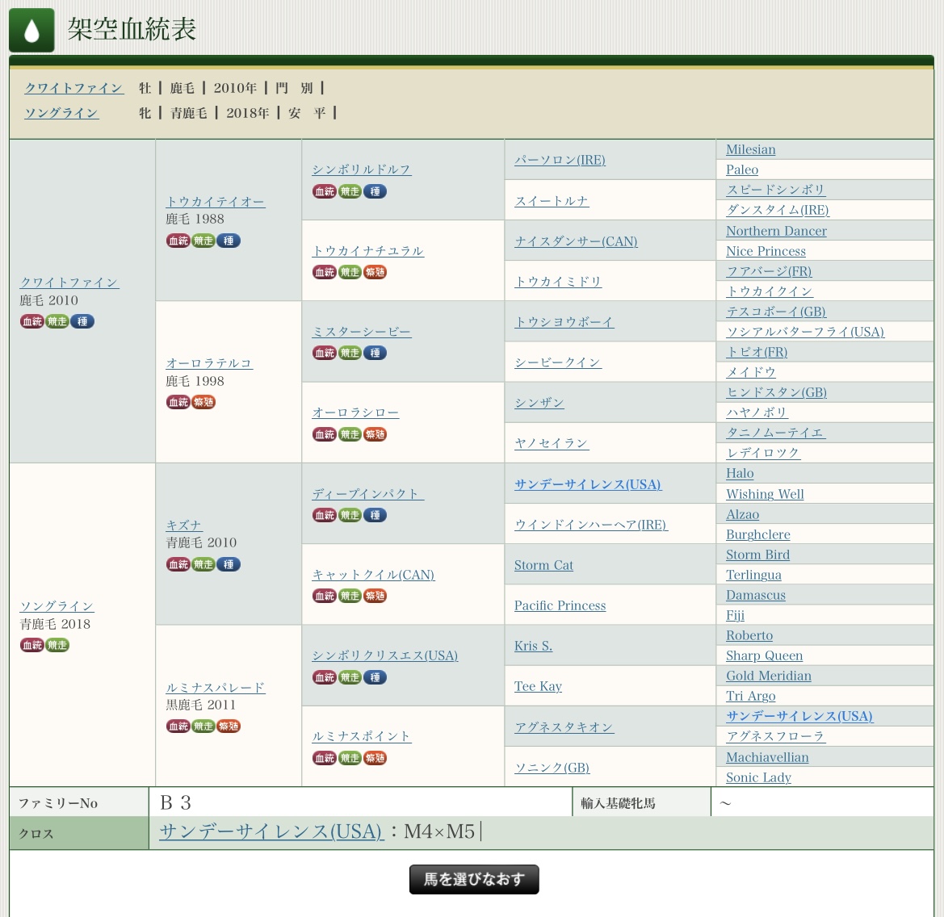Click the 血統 badge under ルミナスポイント
This screenshot has width=944, height=917.
point(325,758)
